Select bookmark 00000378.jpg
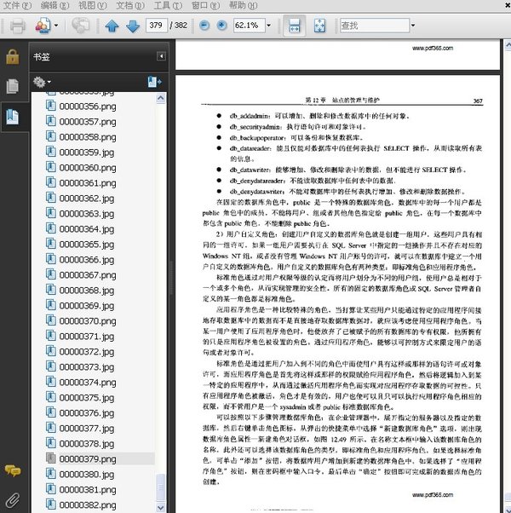511x513 pixels. [x=87, y=444]
